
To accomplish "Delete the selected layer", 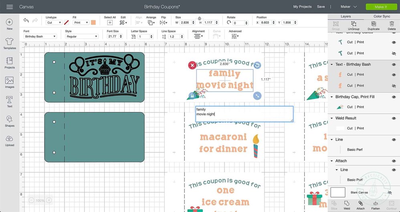I will (392, 26).
